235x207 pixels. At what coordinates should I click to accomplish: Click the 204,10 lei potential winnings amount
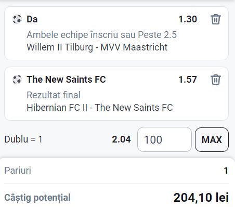coord(201,198)
